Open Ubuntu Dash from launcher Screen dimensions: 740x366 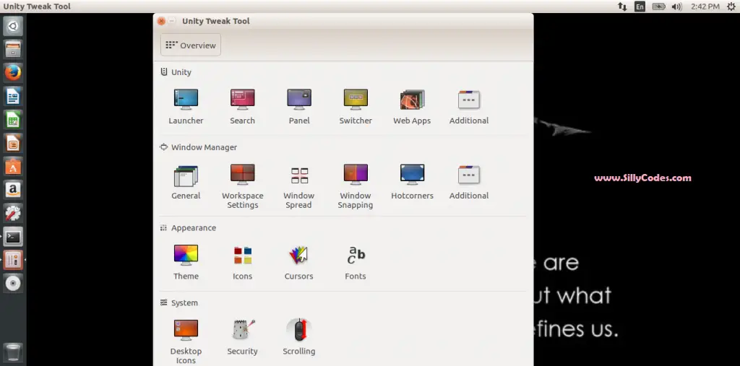click(13, 27)
